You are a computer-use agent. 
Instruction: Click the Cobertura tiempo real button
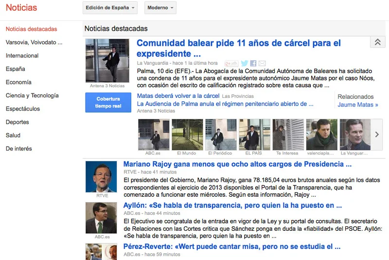point(108,102)
